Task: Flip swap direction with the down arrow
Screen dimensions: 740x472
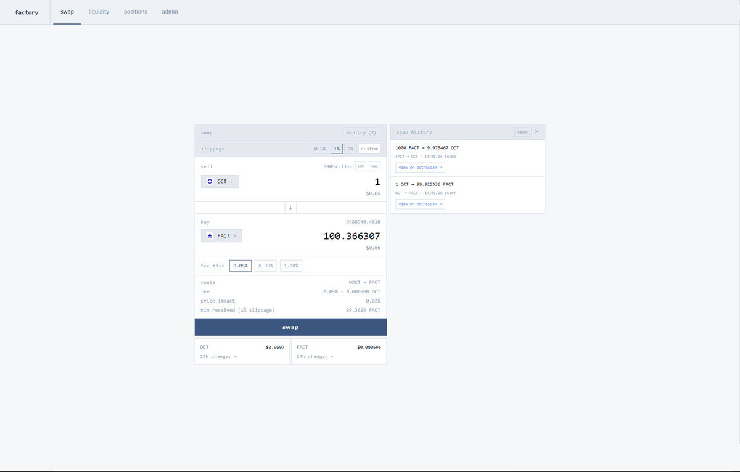Action: [x=290, y=207]
